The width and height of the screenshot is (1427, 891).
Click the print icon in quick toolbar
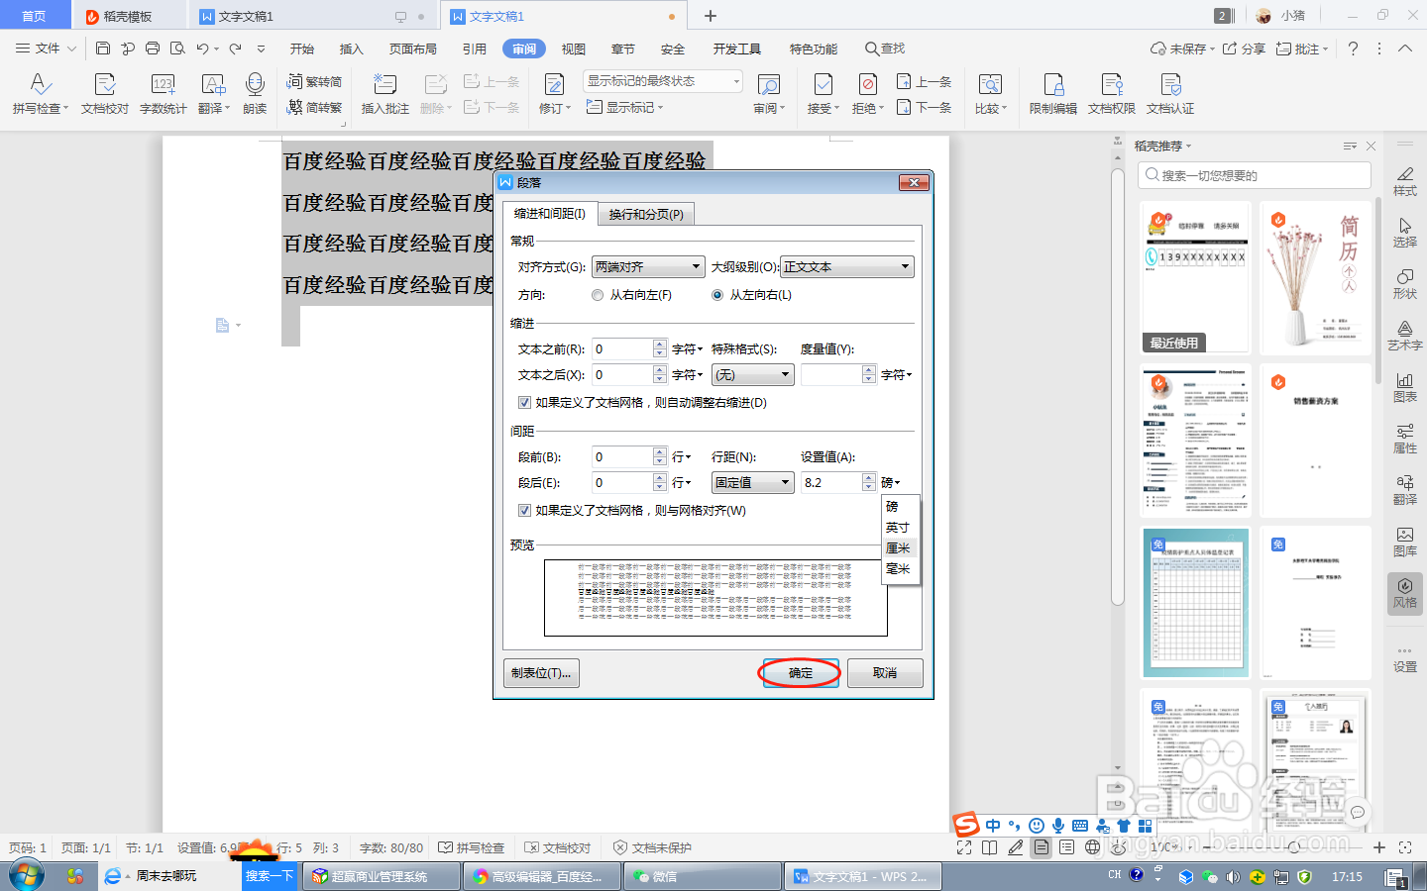pos(152,48)
